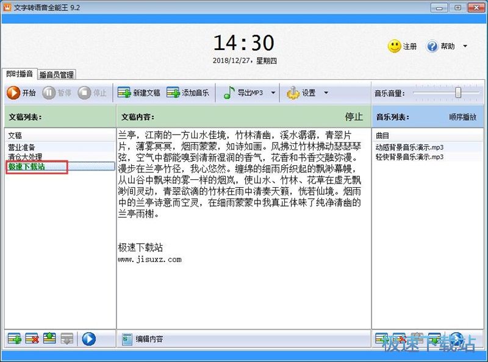Click the move script up icon

[49, 338]
